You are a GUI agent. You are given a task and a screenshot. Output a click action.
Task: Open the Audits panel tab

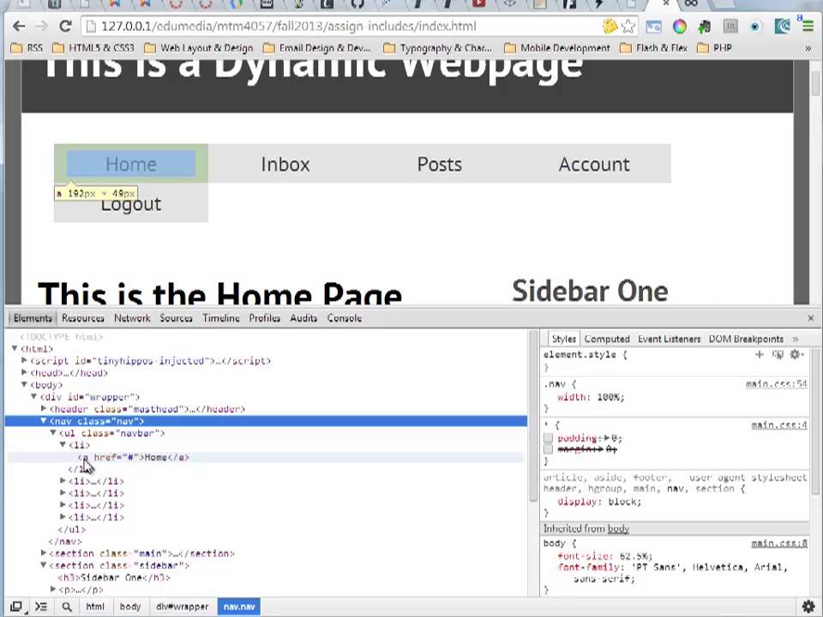coord(303,318)
